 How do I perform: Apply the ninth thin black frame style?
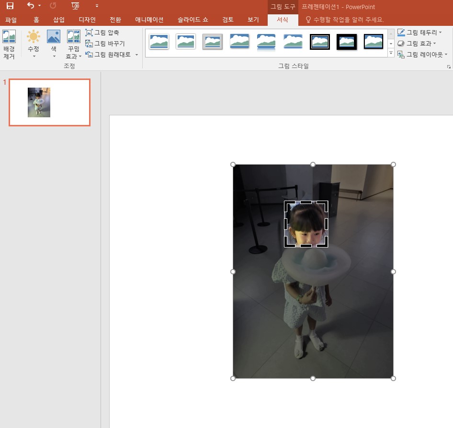tap(373, 42)
